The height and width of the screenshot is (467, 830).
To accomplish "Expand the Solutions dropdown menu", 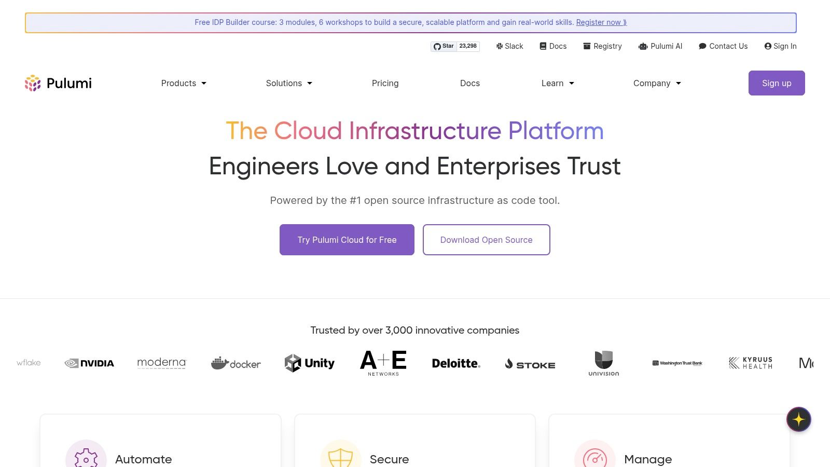I will [289, 83].
